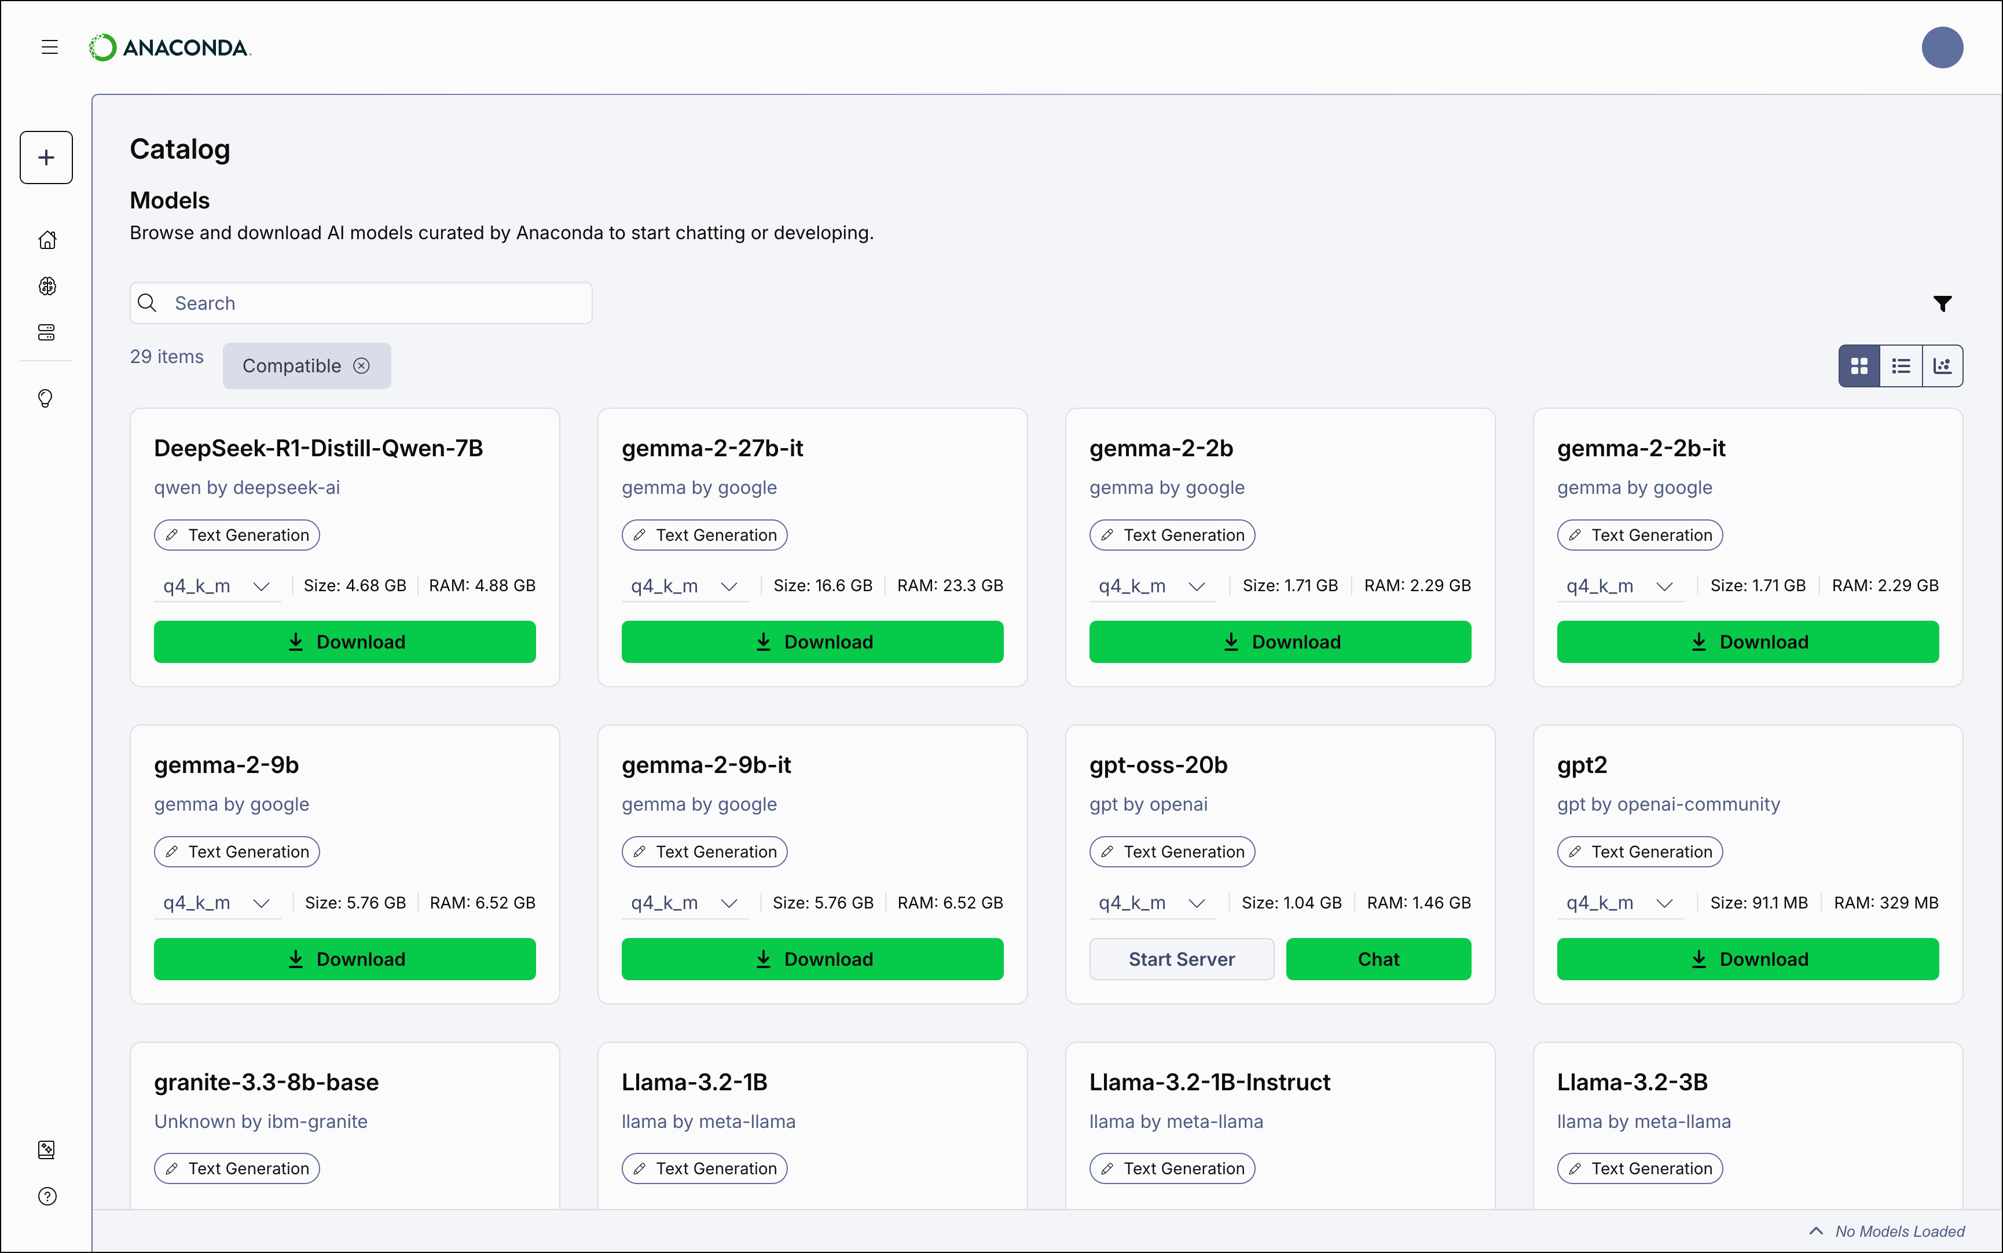Start a new chat with the plus button
Viewport: 2003px width, 1253px height.
(x=46, y=156)
